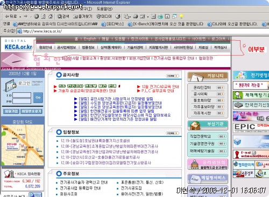Click the 협회문의처 icon button
This screenshot has width=269, height=197.
click(244, 165)
